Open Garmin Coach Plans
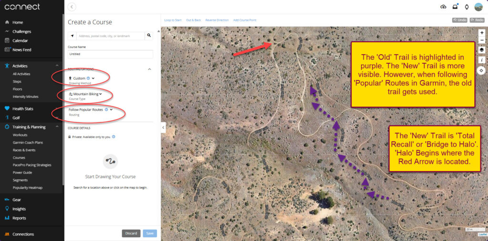This screenshot has height=241, width=488. [x=28, y=143]
